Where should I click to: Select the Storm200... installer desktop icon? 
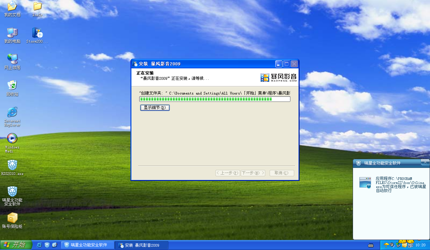point(37,36)
